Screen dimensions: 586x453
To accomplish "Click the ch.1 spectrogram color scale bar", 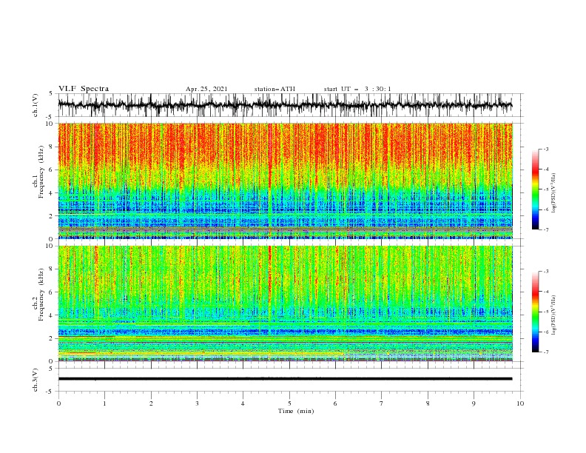I will click(535, 189).
